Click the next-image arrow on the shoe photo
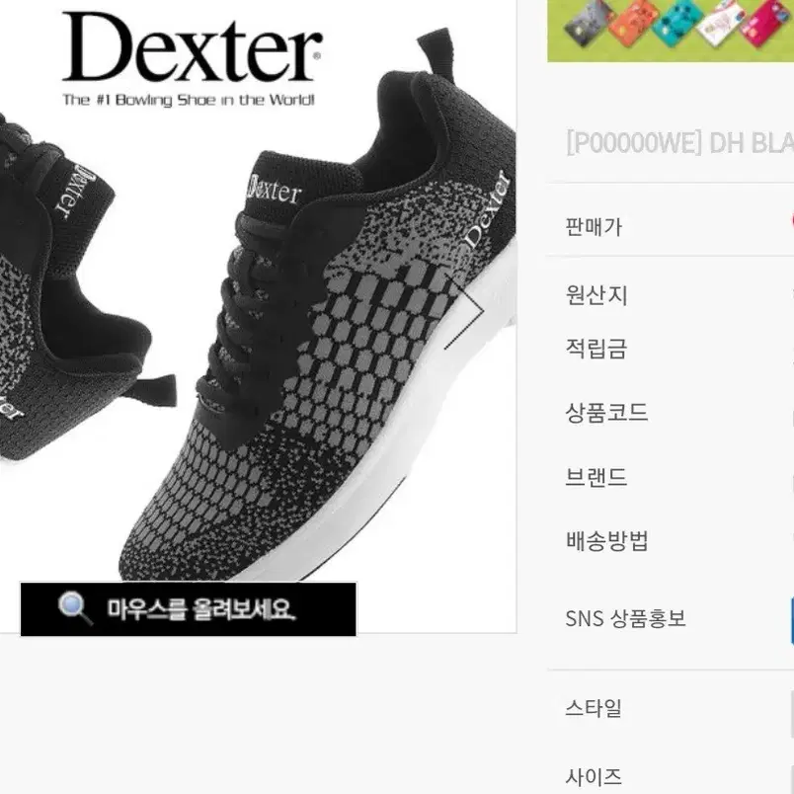This screenshot has width=794, height=794. pos(464,311)
